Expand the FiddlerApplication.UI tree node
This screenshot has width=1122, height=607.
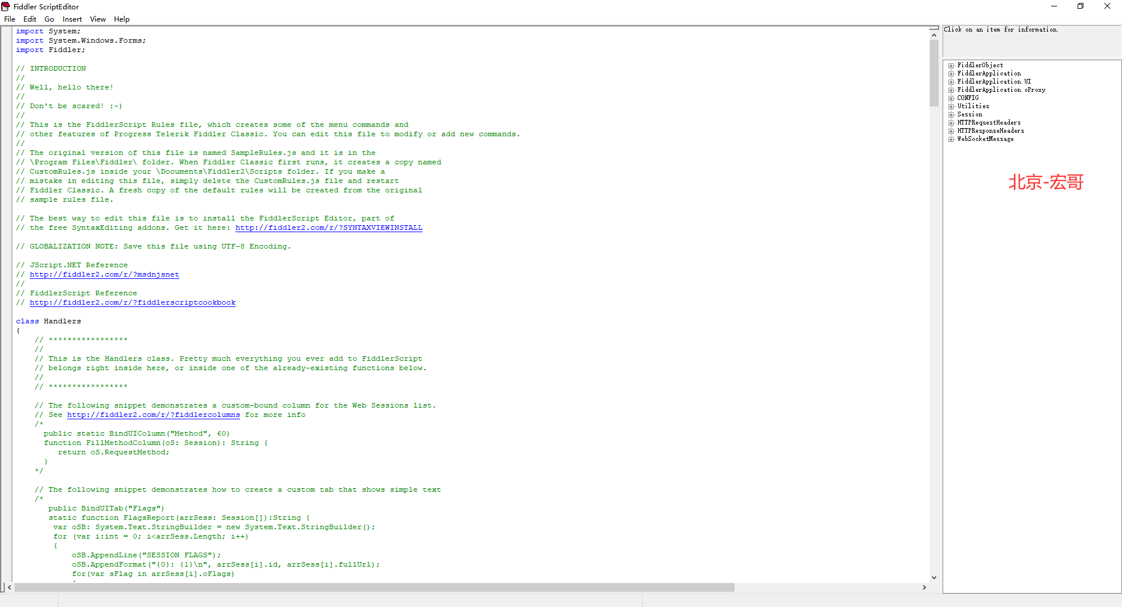(951, 82)
